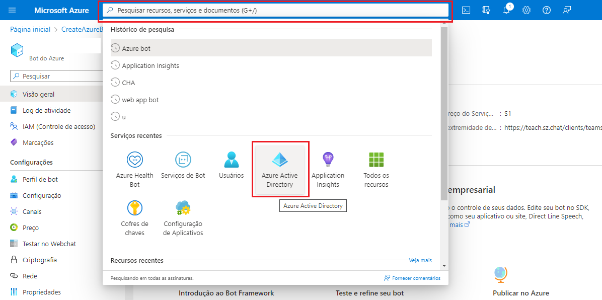Click Microsoft Azure logo text
602x300 pixels.
coord(61,11)
